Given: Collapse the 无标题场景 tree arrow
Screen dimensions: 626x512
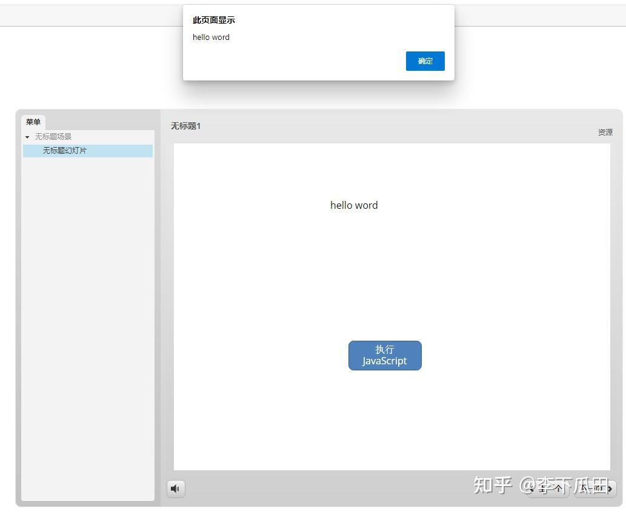Looking at the screenshot, I should 27,137.
